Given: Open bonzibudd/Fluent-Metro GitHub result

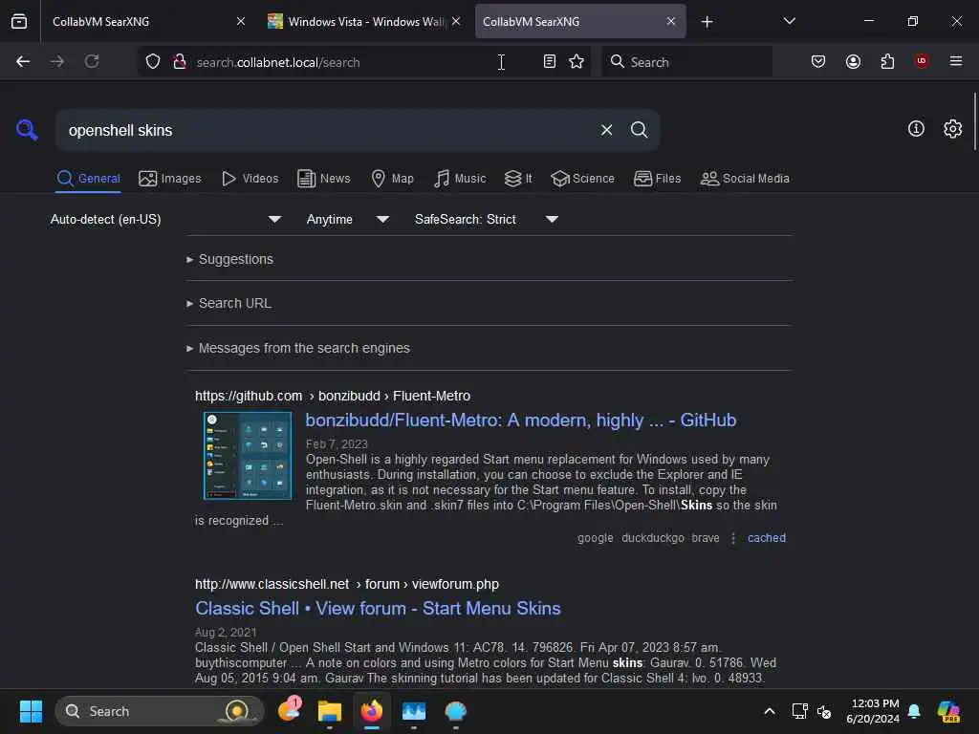Looking at the screenshot, I should (x=521, y=421).
